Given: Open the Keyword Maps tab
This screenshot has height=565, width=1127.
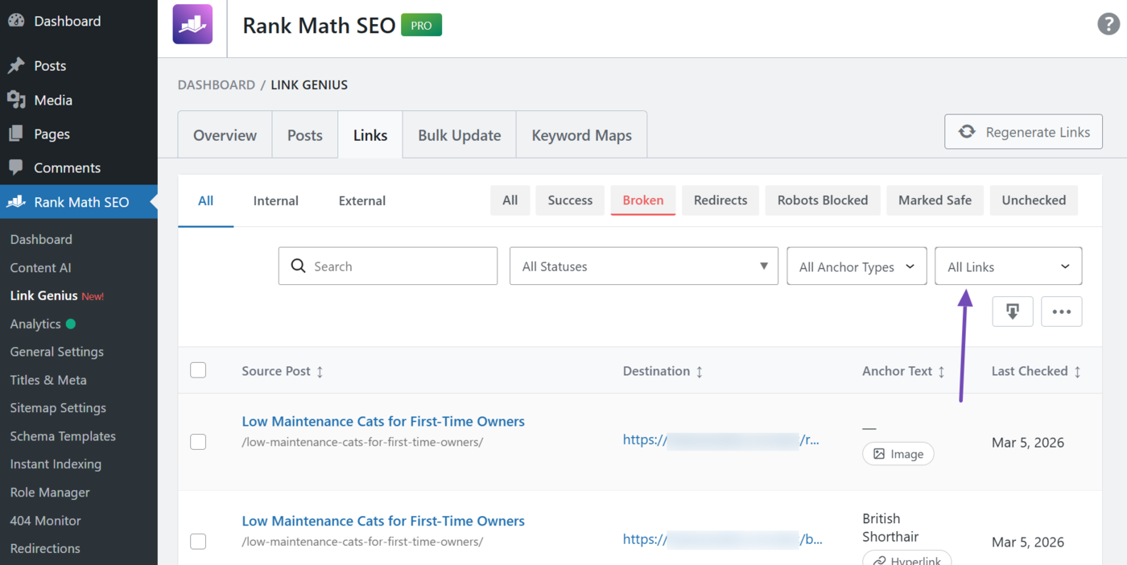Looking at the screenshot, I should tap(582, 135).
